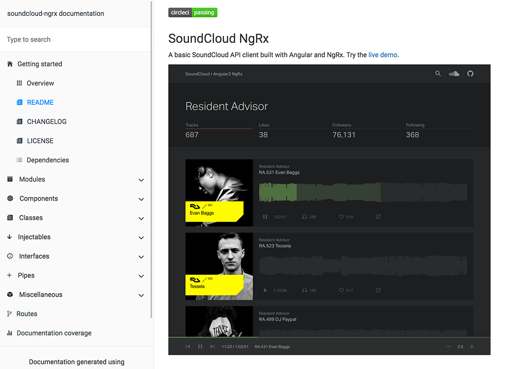This screenshot has height=369, width=505.
Task: Expand the Injectables section
Action: click(141, 237)
